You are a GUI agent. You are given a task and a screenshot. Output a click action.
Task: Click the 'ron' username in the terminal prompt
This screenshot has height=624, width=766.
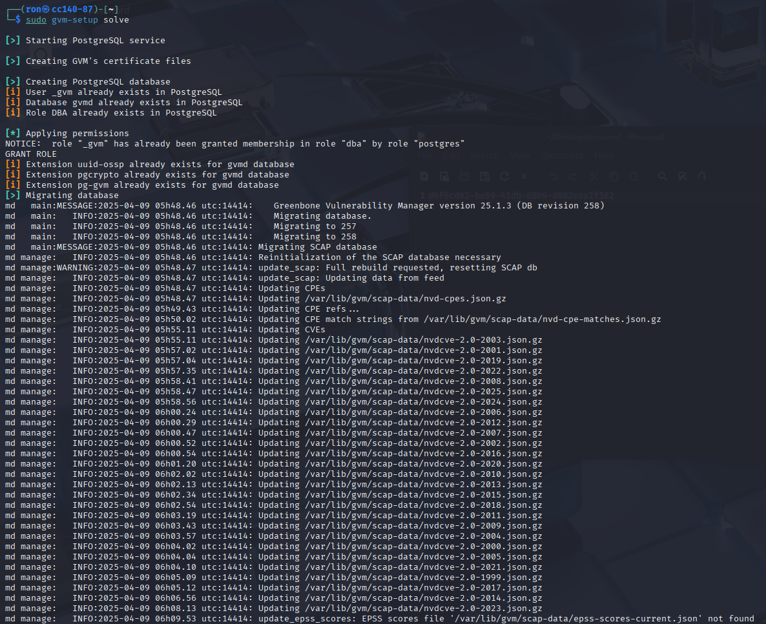coord(33,9)
